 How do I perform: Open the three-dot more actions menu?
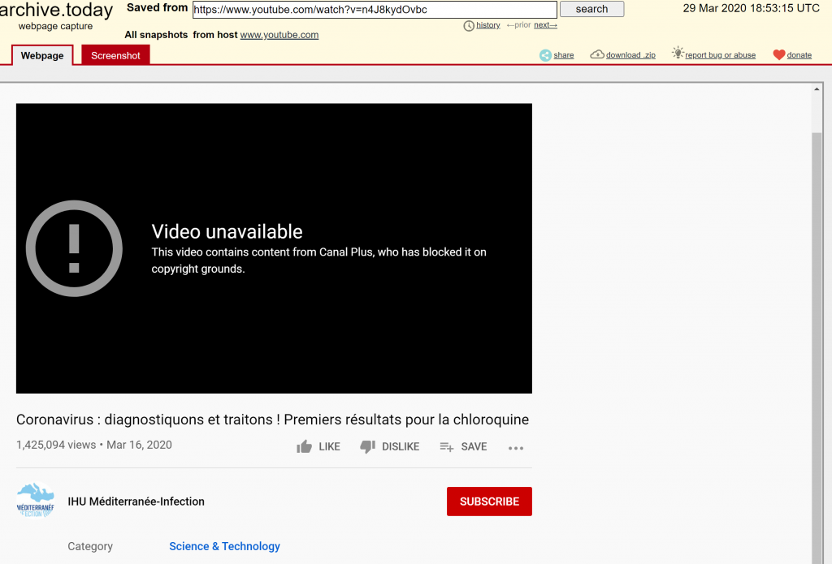516,448
